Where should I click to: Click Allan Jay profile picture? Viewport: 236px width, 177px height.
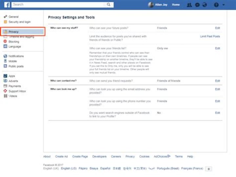click(x=151, y=5)
